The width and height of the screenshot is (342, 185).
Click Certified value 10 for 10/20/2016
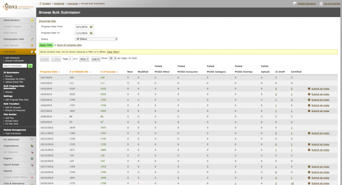coord(292,183)
